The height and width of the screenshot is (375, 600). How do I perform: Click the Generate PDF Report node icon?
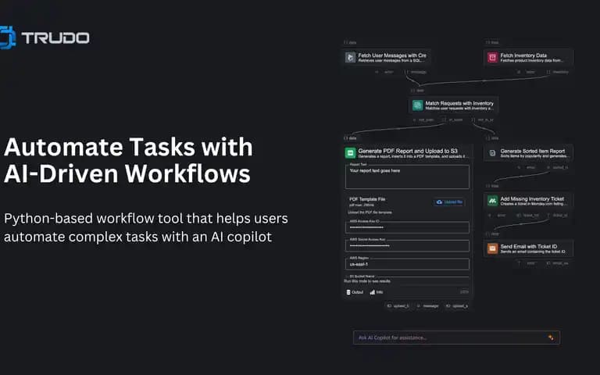350,152
